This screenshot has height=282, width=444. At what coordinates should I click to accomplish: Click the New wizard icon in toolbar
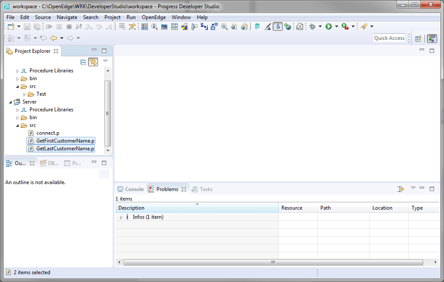click(11, 26)
